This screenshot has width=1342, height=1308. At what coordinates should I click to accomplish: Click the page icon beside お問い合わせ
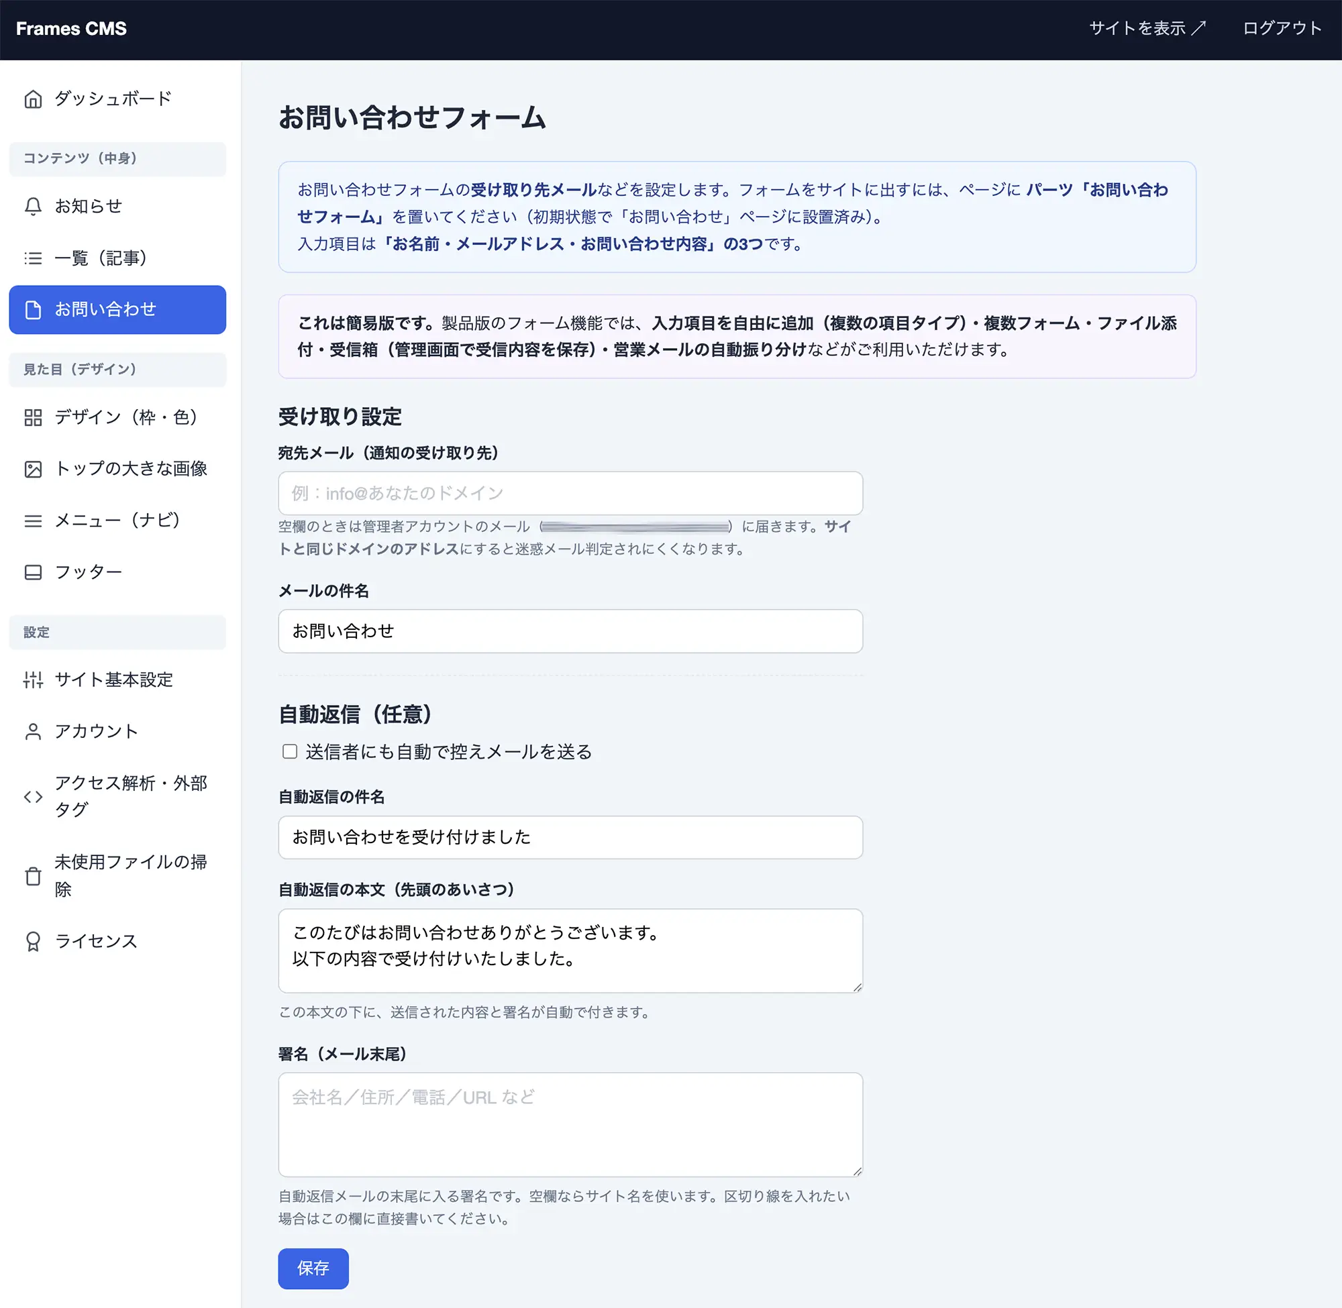(x=33, y=310)
